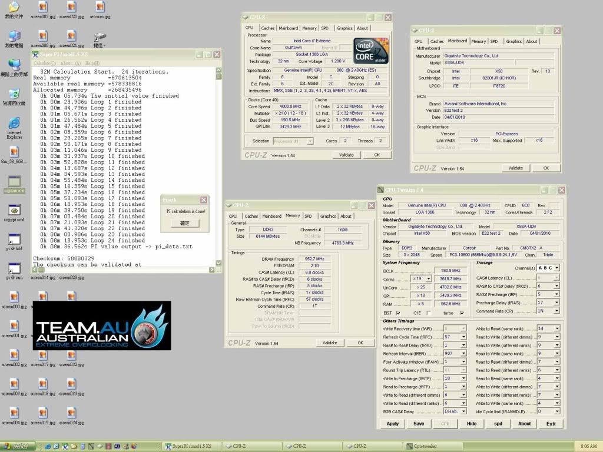Switch to Super PI / mod1.5 XS taskbar button

click(x=191, y=446)
